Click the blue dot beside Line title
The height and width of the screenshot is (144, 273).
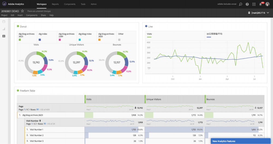coord(146,26)
